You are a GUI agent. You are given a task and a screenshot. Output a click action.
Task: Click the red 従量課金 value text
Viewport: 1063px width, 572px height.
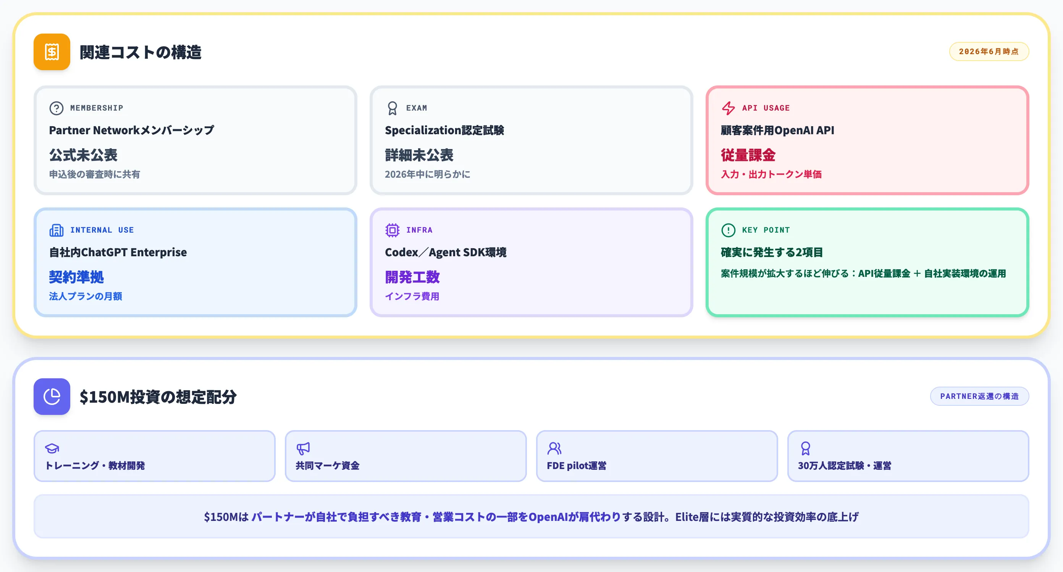pos(748,155)
